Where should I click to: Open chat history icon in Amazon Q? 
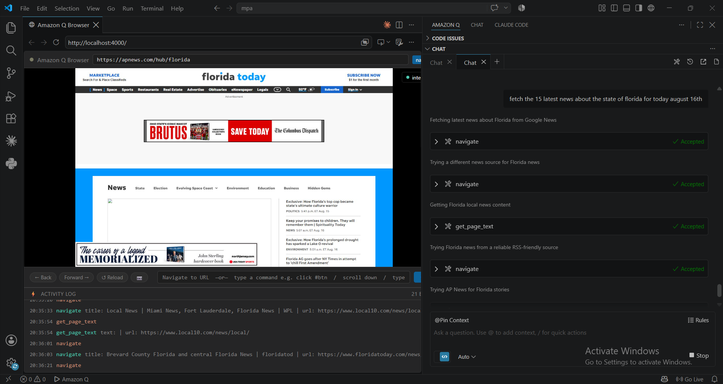(690, 62)
